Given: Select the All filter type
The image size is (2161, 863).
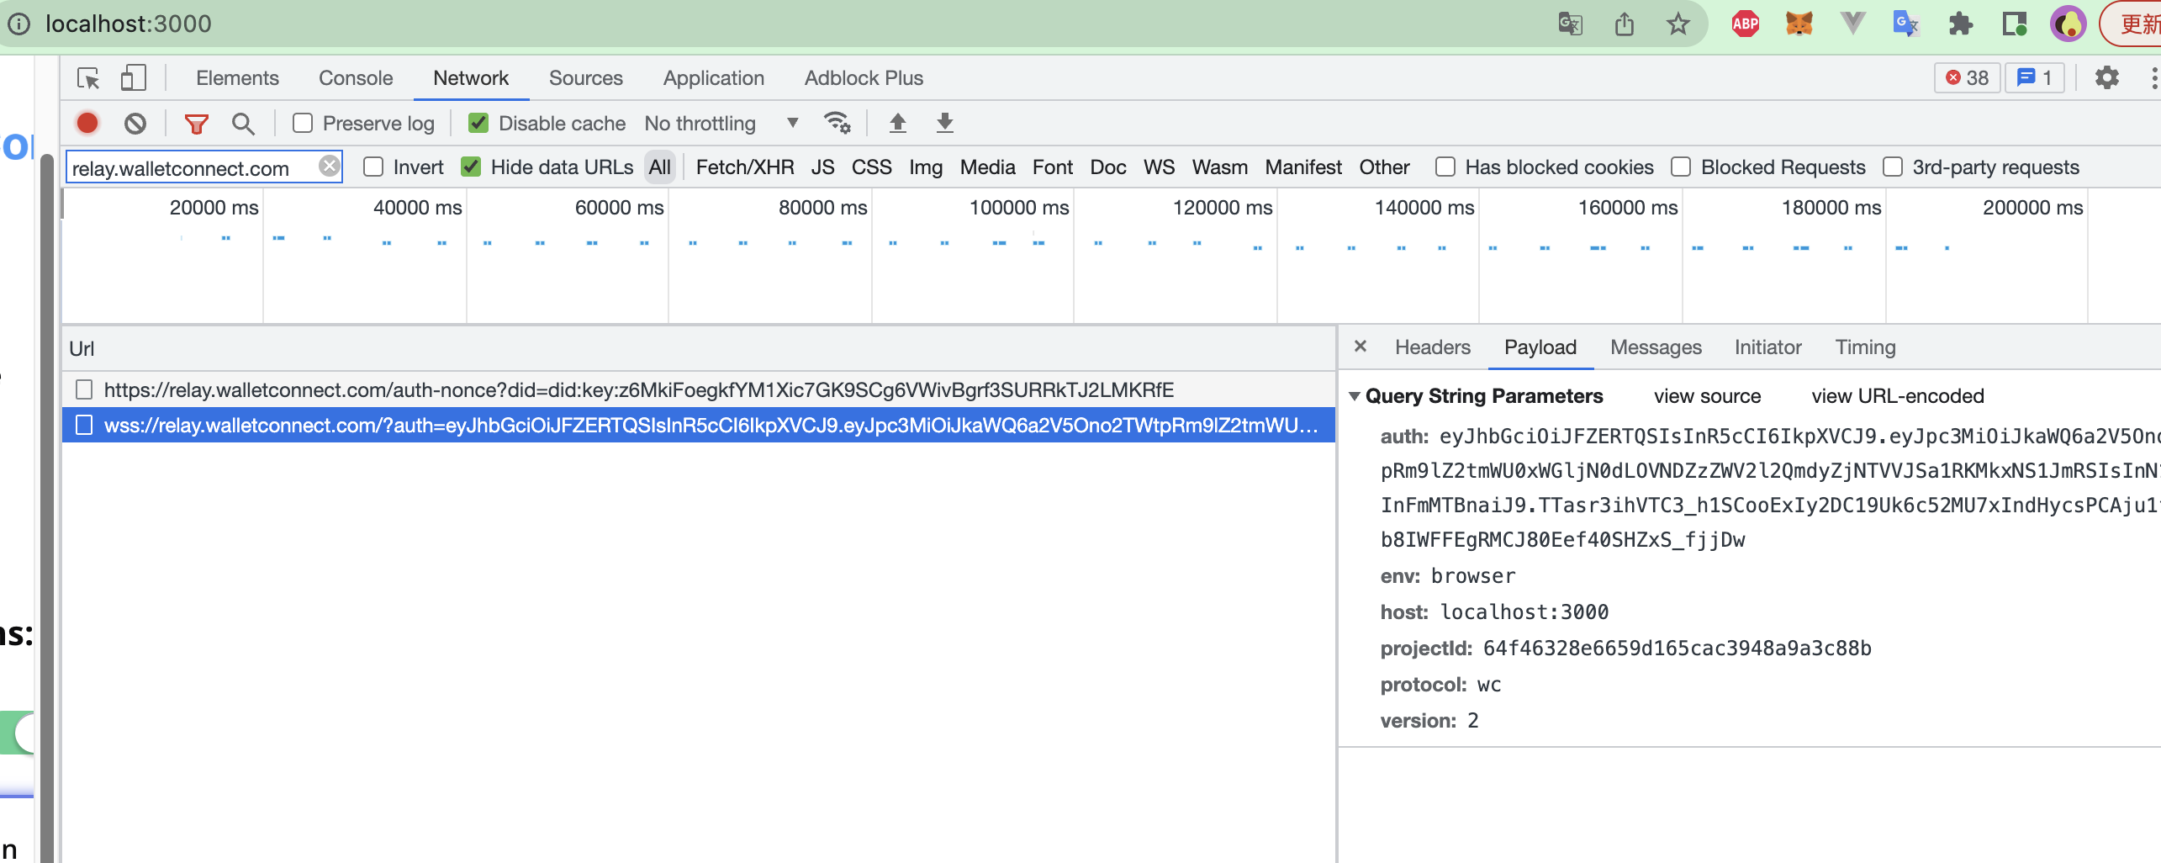Looking at the screenshot, I should [x=660, y=167].
